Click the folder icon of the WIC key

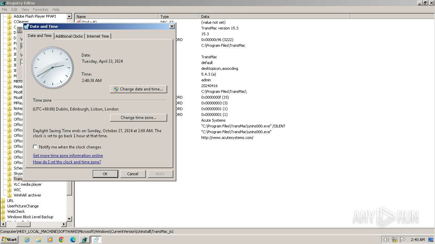pyautogui.click(x=10, y=190)
